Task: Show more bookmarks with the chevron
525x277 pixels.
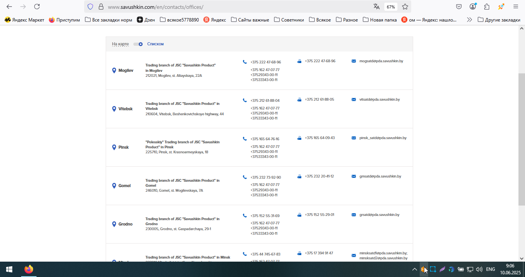Action: tap(469, 20)
